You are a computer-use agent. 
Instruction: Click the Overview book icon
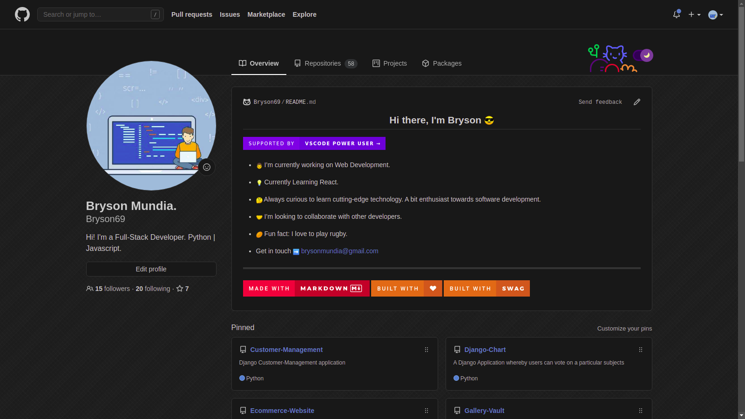tap(243, 63)
